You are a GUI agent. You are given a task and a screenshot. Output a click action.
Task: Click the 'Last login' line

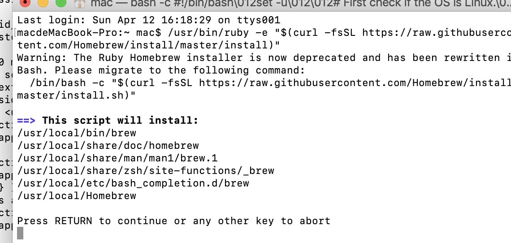149,20
